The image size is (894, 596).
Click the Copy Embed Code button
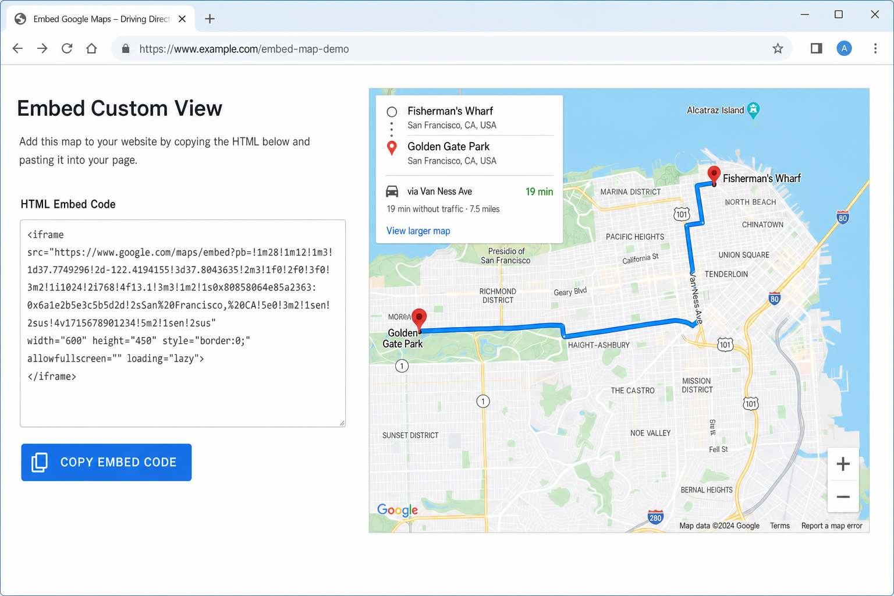tap(107, 462)
